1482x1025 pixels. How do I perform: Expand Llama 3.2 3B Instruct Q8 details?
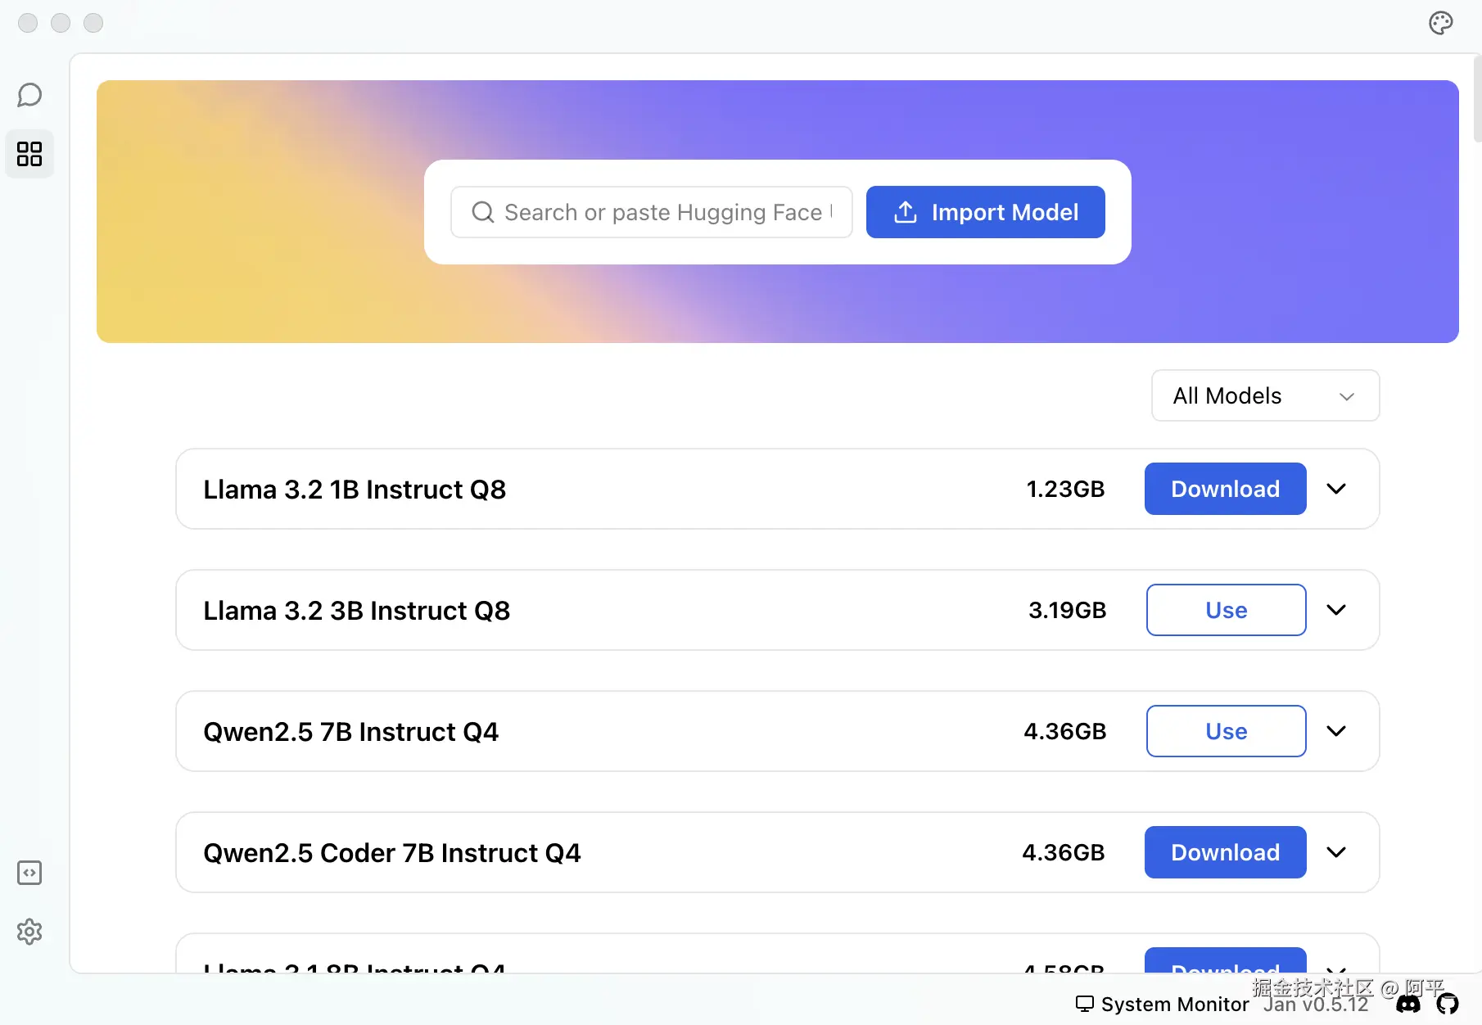1336,610
